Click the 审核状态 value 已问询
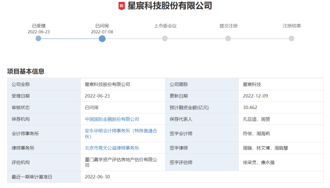Image resolution: width=330 pixels, height=188 pixels. tap(91, 107)
